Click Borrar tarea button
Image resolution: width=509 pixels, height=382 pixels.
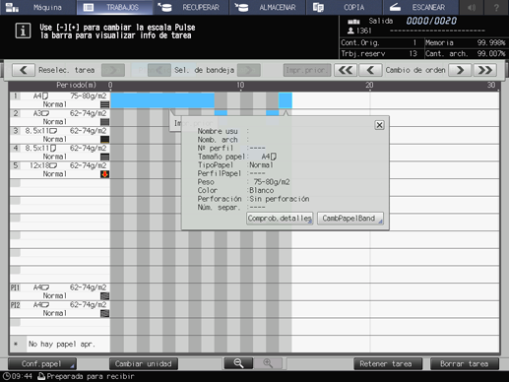pyautogui.click(x=465, y=364)
